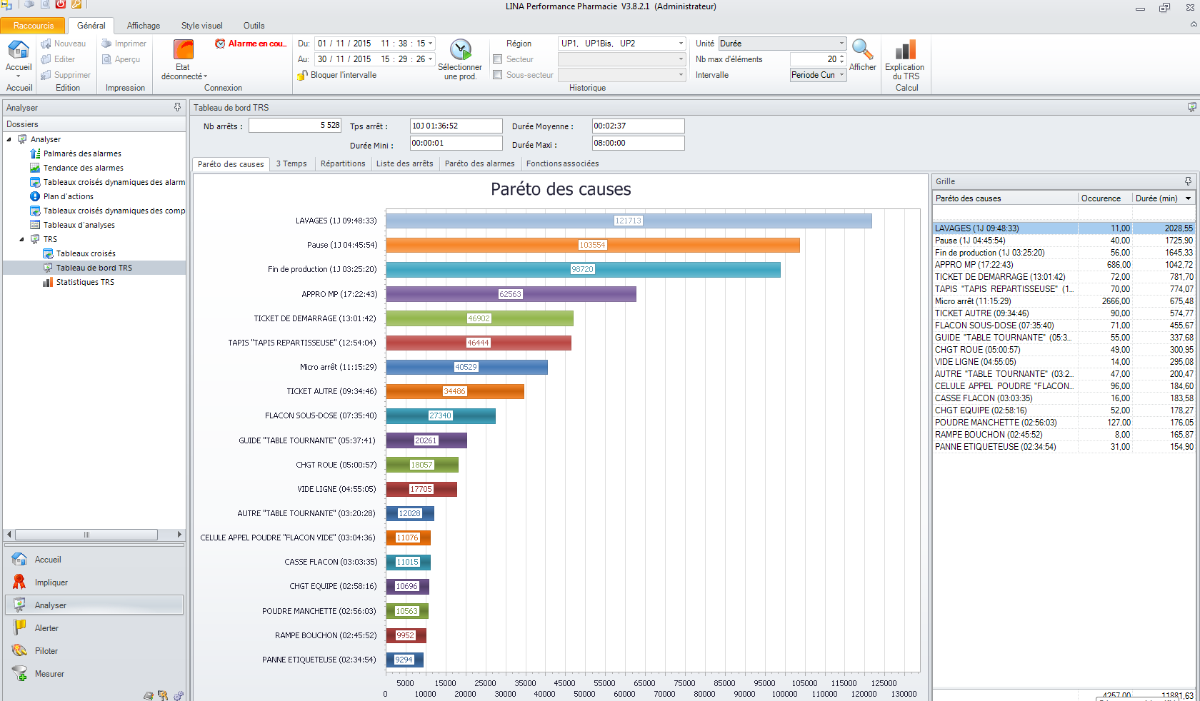
Task: Open Durée (min) column sort dropdown
Action: pyautogui.click(x=1189, y=198)
